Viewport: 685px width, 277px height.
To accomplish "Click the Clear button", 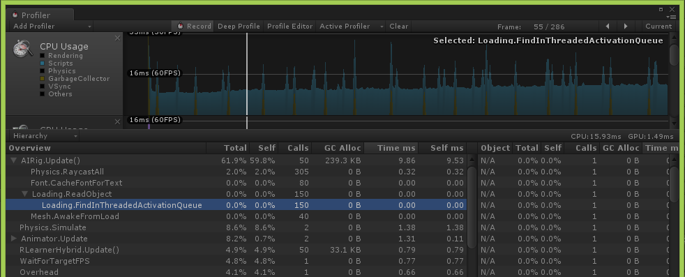I will 398,27.
